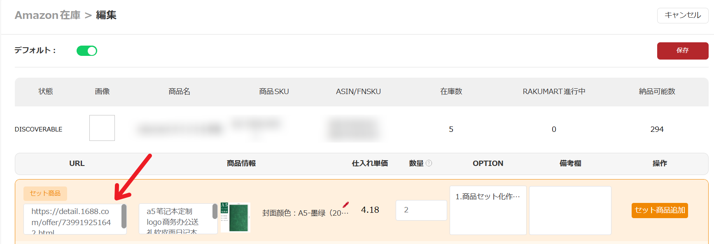Click the キャンセル button
714x244 pixels.
coord(682,15)
